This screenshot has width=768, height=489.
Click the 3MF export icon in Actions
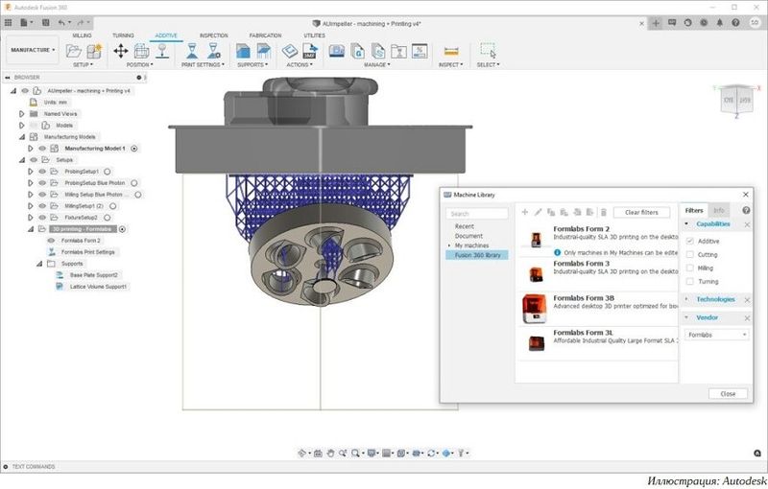(310, 51)
